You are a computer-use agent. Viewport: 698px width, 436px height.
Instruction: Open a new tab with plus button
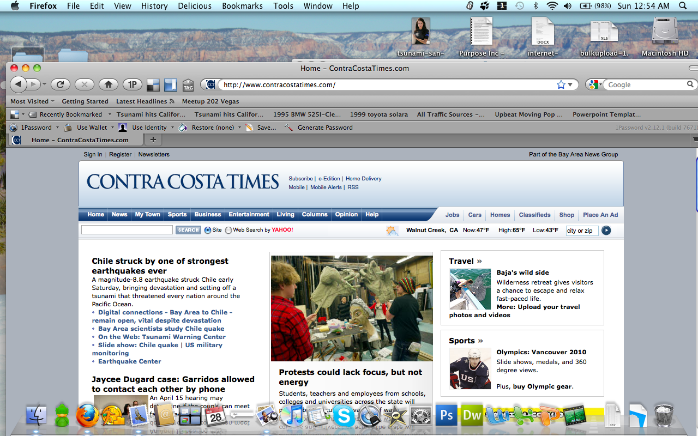pyautogui.click(x=153, y=140)
